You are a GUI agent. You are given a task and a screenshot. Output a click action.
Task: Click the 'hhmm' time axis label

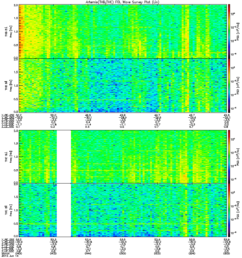pyautogui.click(x=5, y=253)
